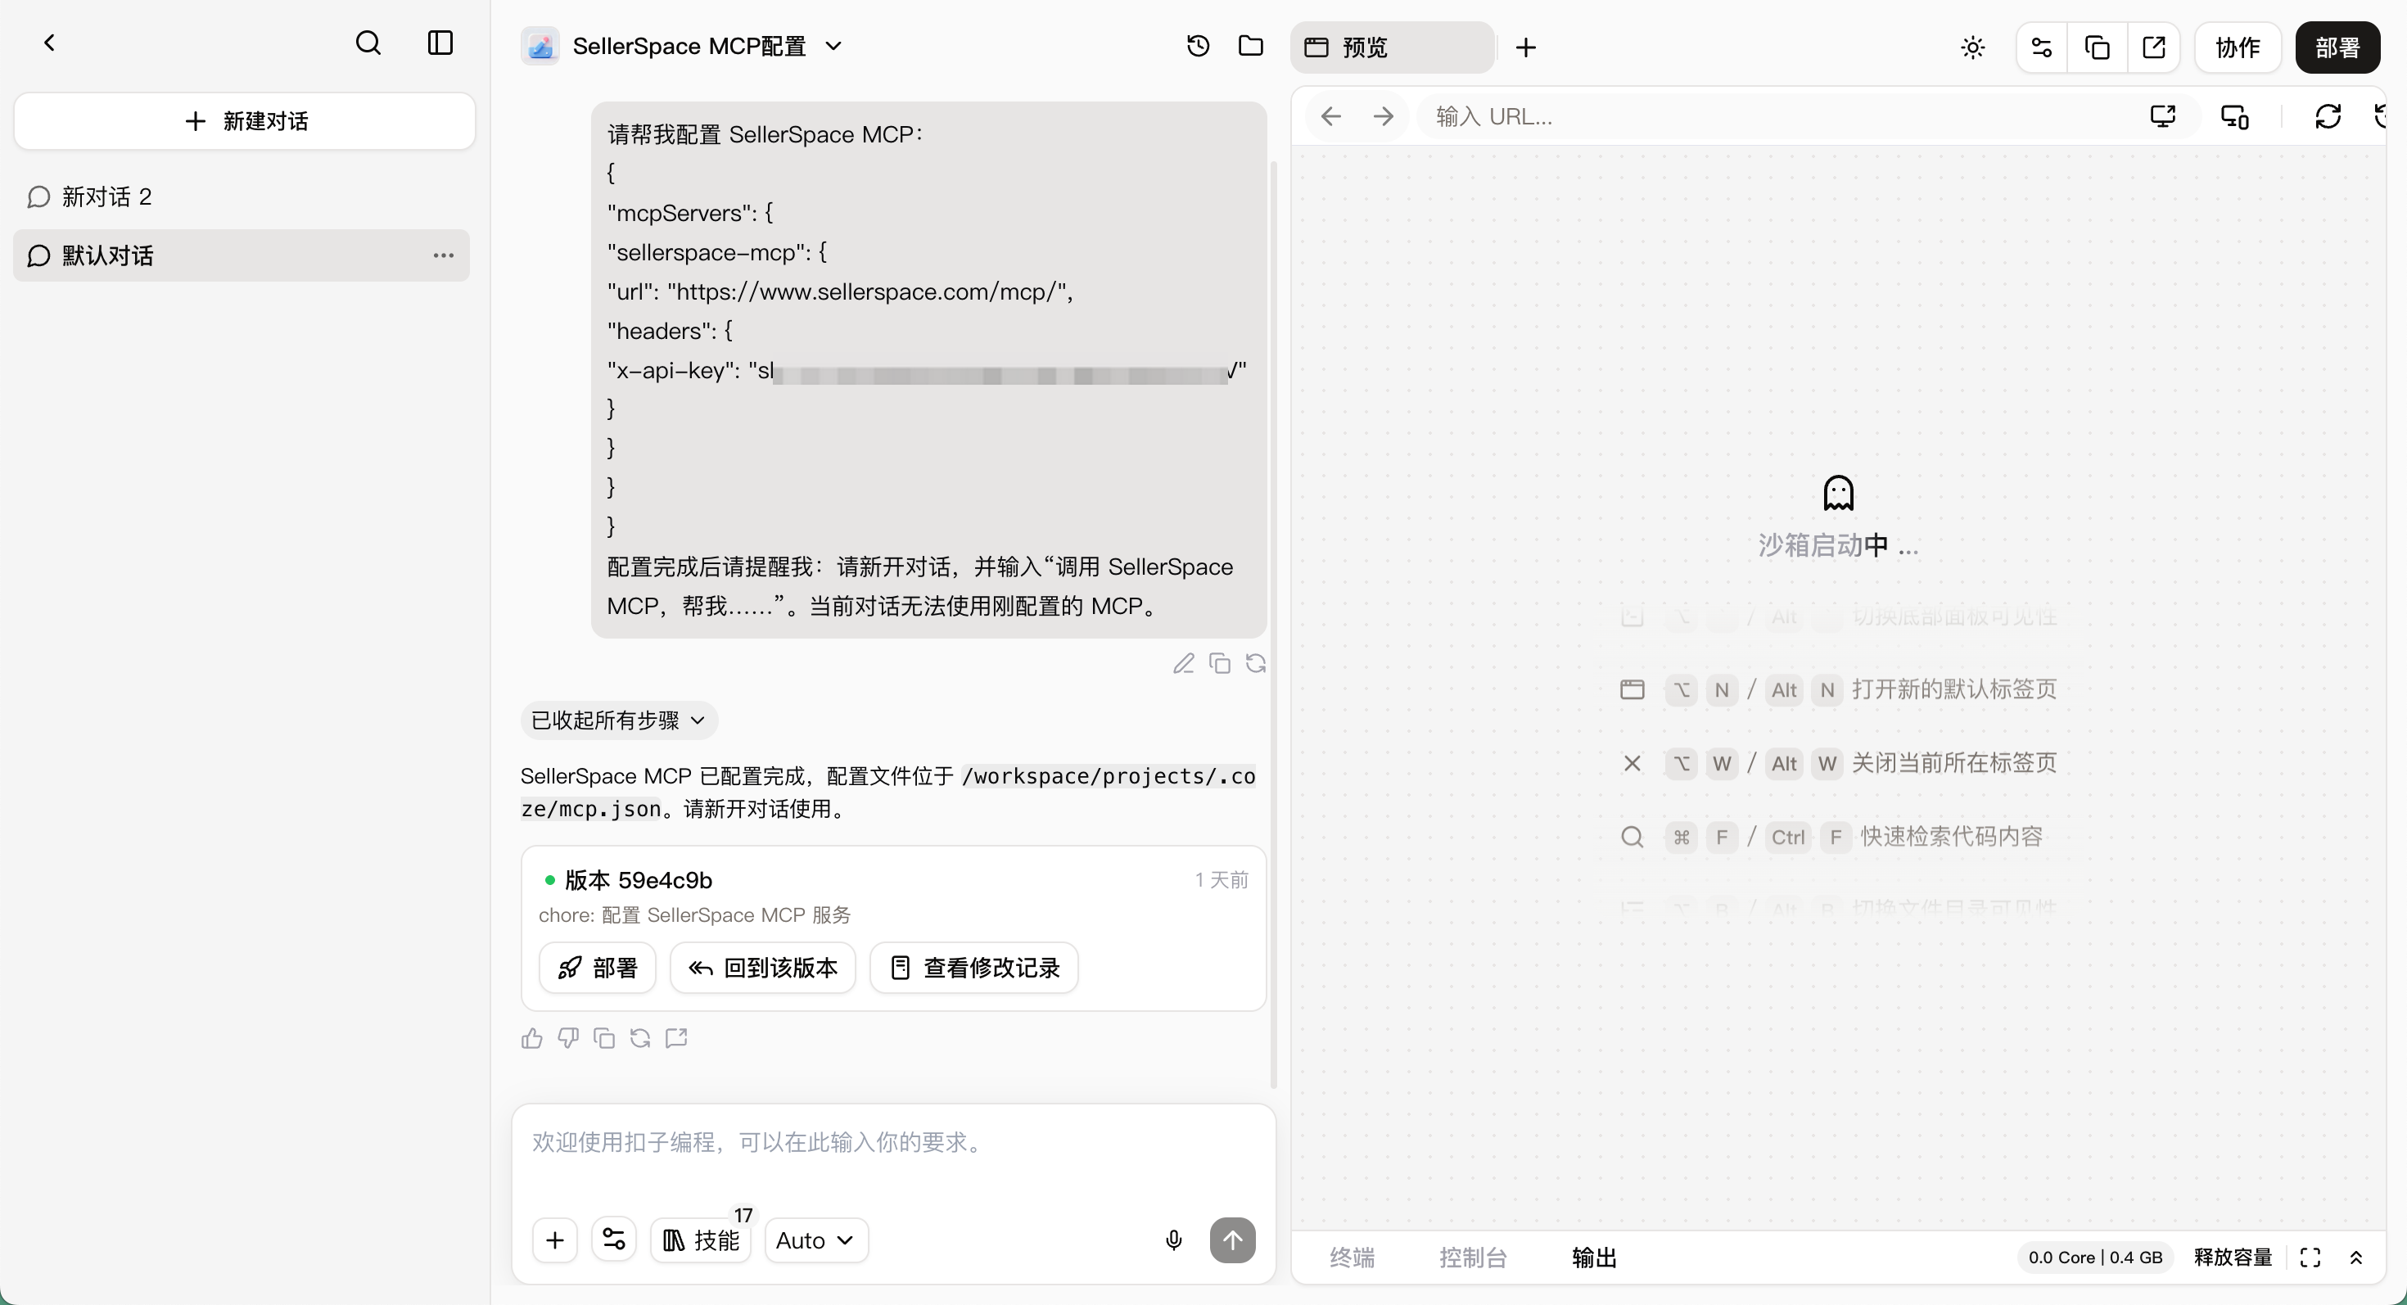This screenshot has width=2407, height=1305.
Task: Switch to the 控制台 console tab
Action: click(x=1473, y=1258)
